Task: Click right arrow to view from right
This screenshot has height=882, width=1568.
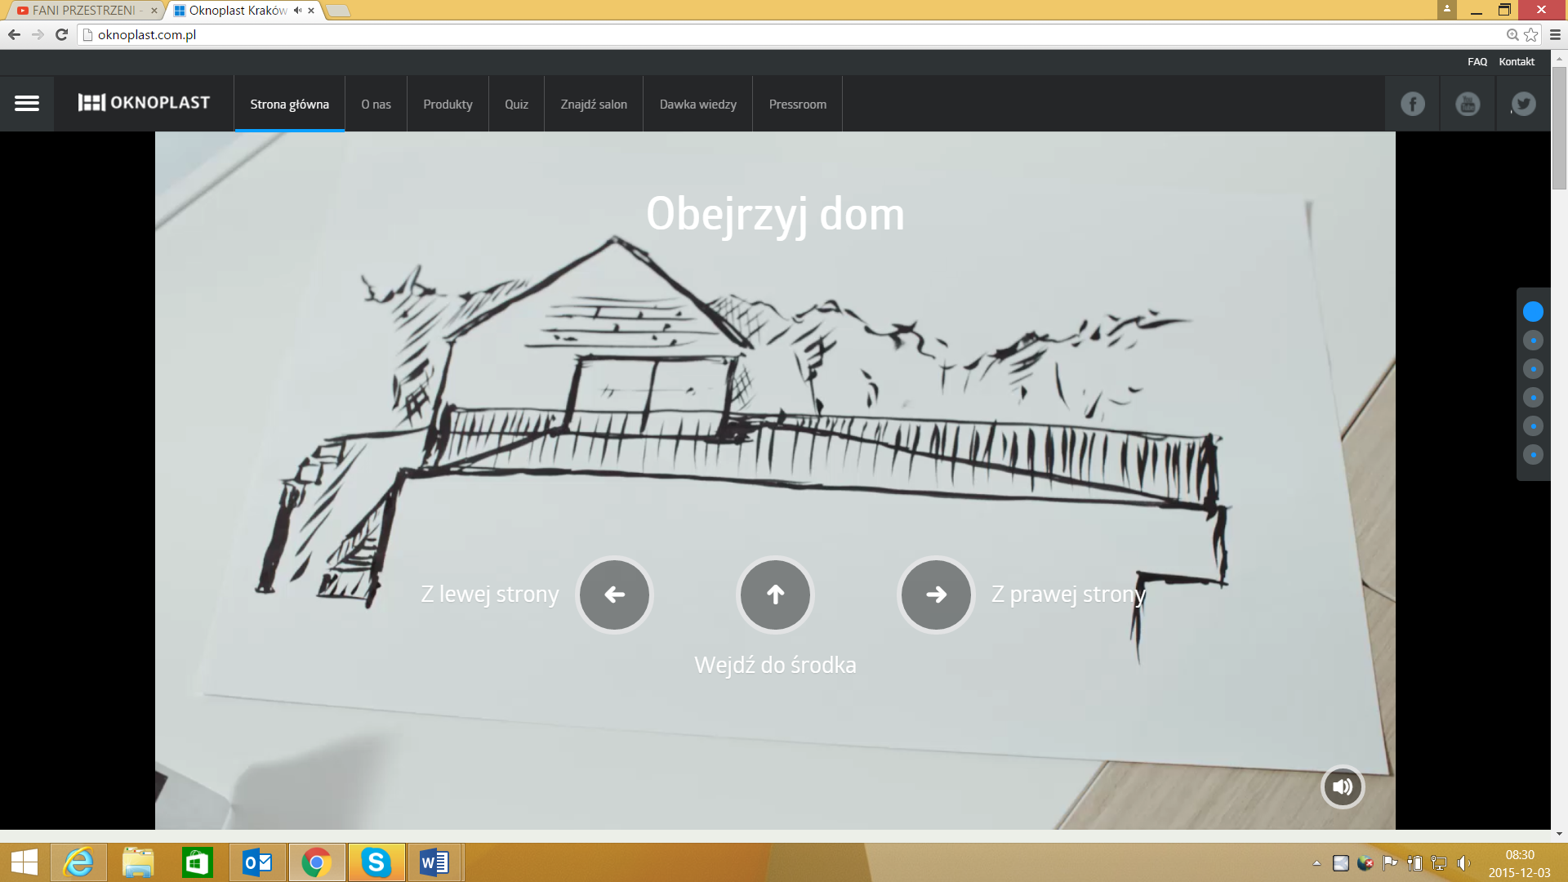Action: point(936,595)
